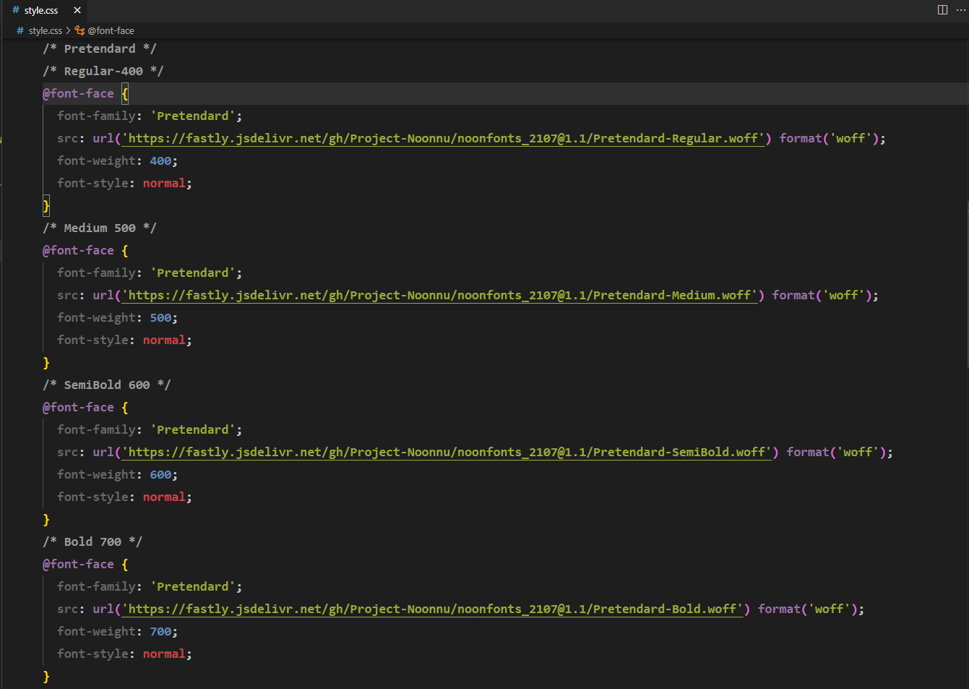969x689 pixels.
Task: Click the font-weight value 500
Action: point(160,317)
